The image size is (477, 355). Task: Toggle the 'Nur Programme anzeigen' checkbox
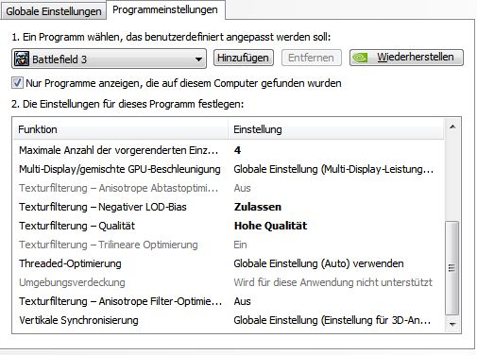[17, 83]
